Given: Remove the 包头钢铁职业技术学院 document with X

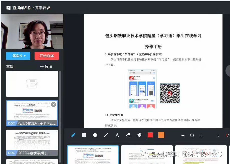Looking at the screenshot, I should [54, 104].
